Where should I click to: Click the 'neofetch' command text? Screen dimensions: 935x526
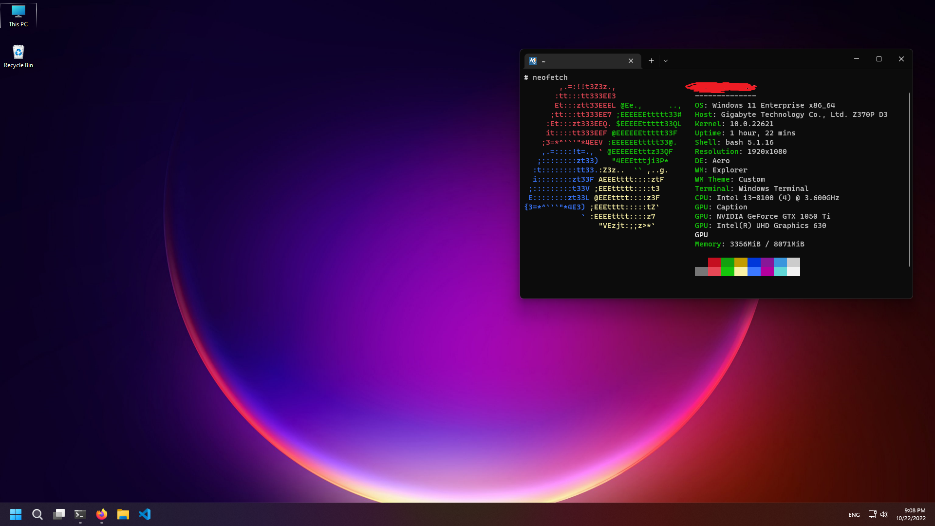tap(550, 77)
